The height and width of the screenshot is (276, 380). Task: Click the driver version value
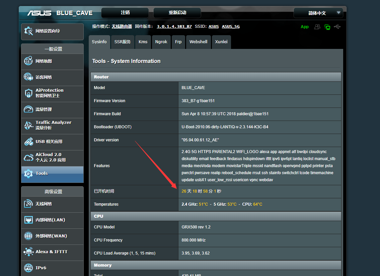point(200,140)
